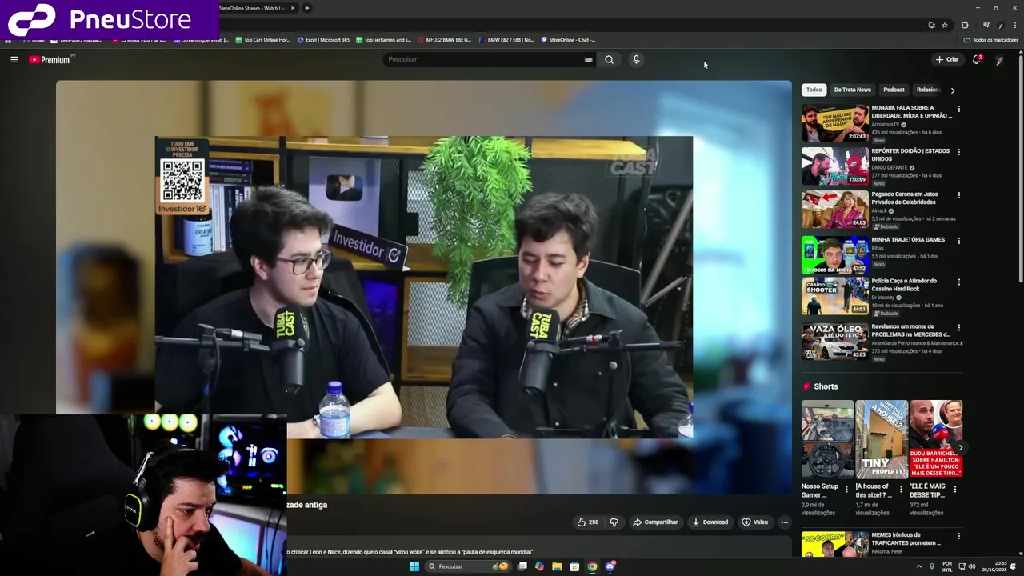Image resolution: width=1024 pixels, height=576 pixels.
Task: Click the Windows taskbar Pesquisar box
Action: pyautogui.click(x=468, y=566)
